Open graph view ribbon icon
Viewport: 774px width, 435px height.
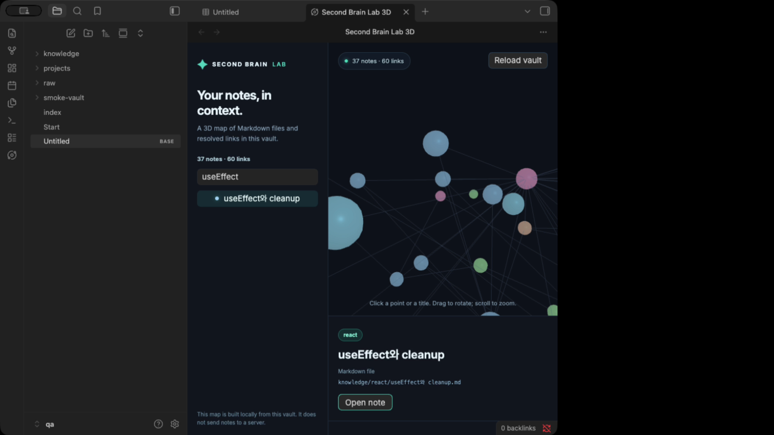tap(12, 51)
